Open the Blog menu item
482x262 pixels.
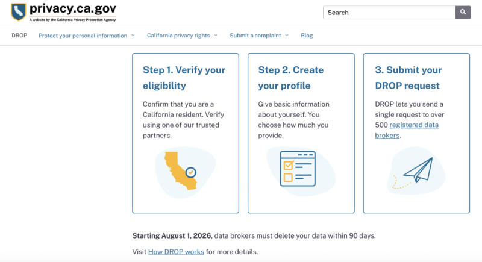click(x=307, y=36)
